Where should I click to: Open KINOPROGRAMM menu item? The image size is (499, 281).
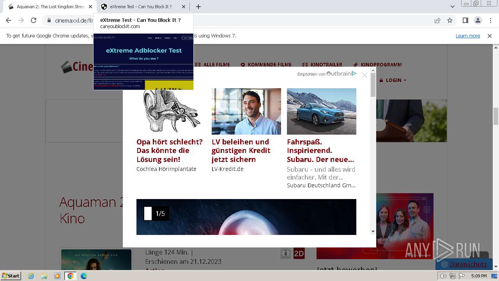(x=377, y=65)
